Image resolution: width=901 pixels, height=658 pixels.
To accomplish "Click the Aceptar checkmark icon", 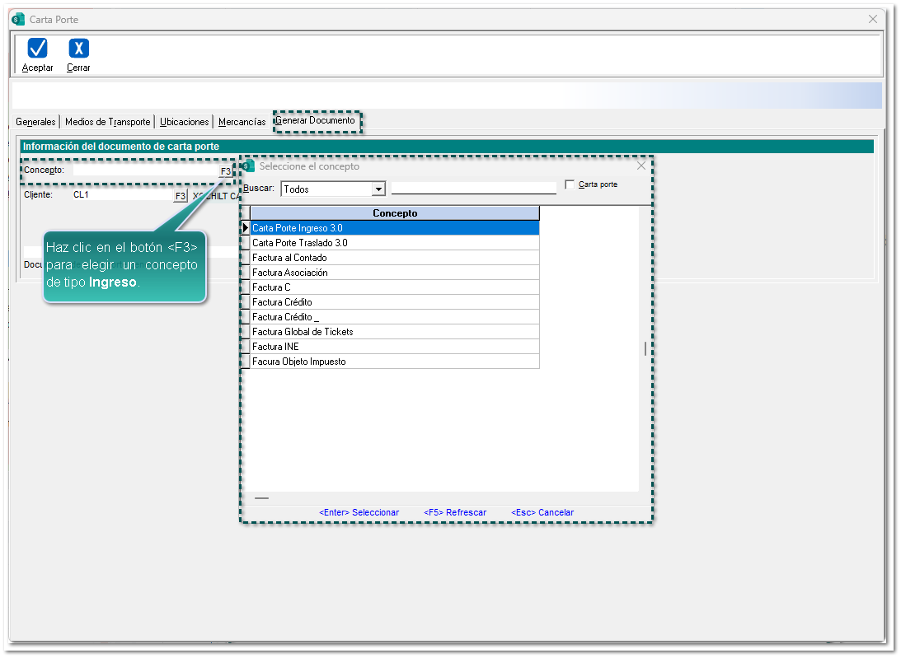I will click(37, 49).
